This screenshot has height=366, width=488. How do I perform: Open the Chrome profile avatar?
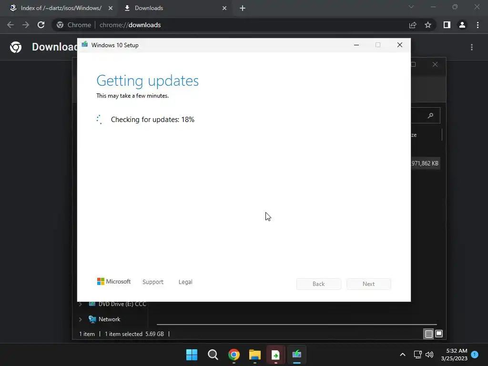[x=462, y=25]
